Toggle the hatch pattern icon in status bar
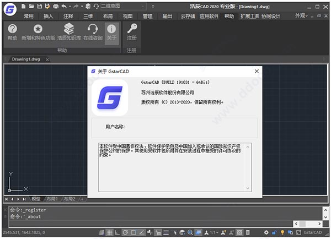This screenshot has width=331, height=239. 239,232
